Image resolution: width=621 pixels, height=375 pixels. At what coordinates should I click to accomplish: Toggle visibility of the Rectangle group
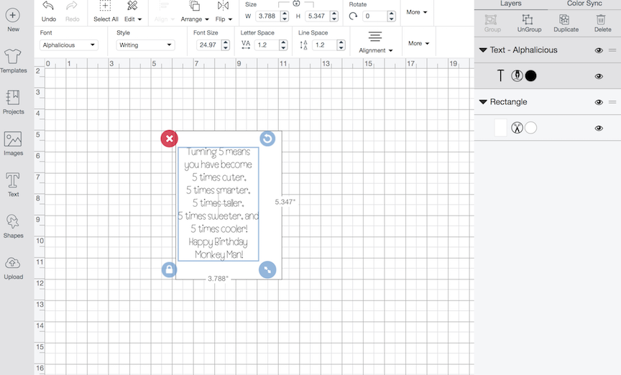pos(599,102)
